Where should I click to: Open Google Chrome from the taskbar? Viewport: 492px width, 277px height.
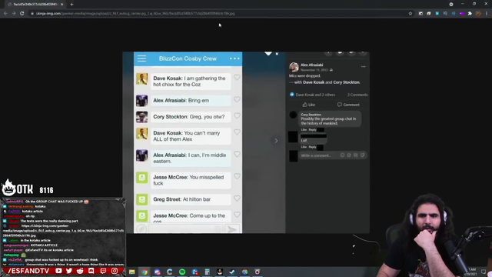[x=145, y=272]
